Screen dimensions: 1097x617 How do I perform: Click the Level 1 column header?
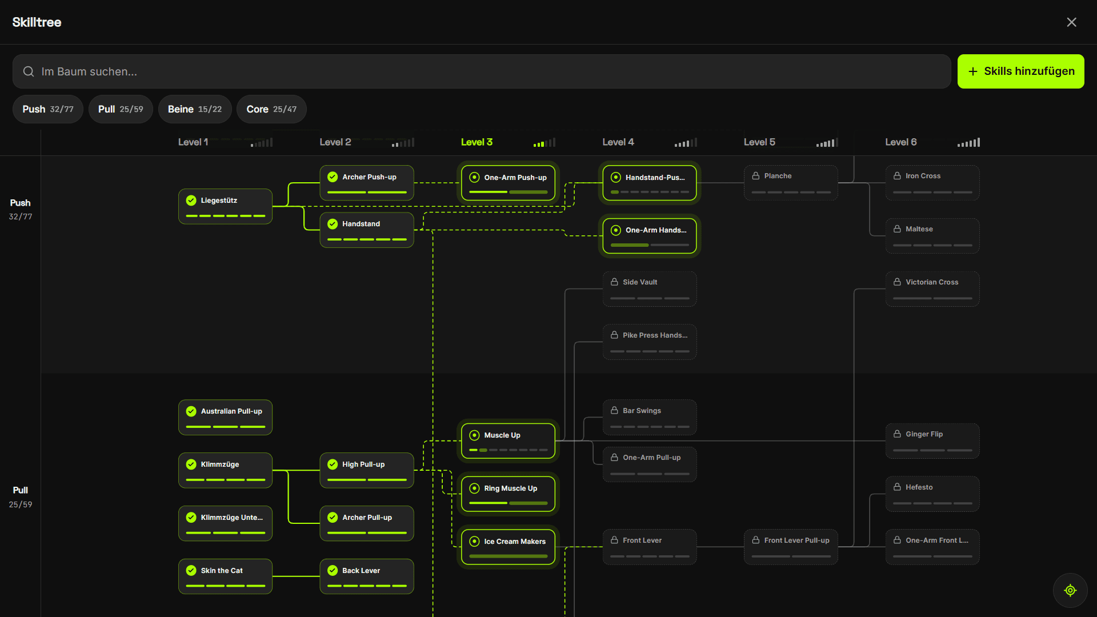193,142
